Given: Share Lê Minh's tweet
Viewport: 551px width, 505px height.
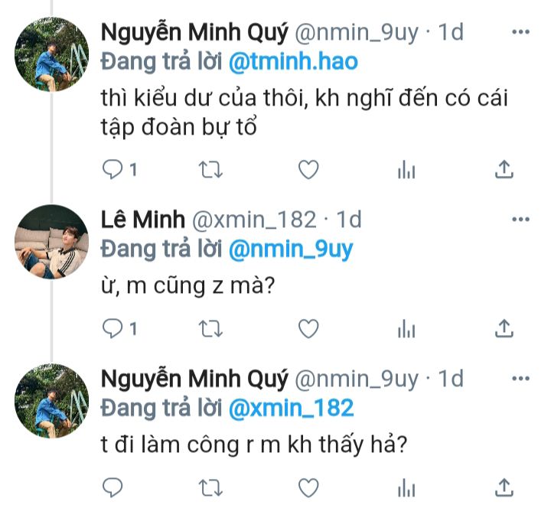Looking at the screenshot, I should [x=504, y=329].
